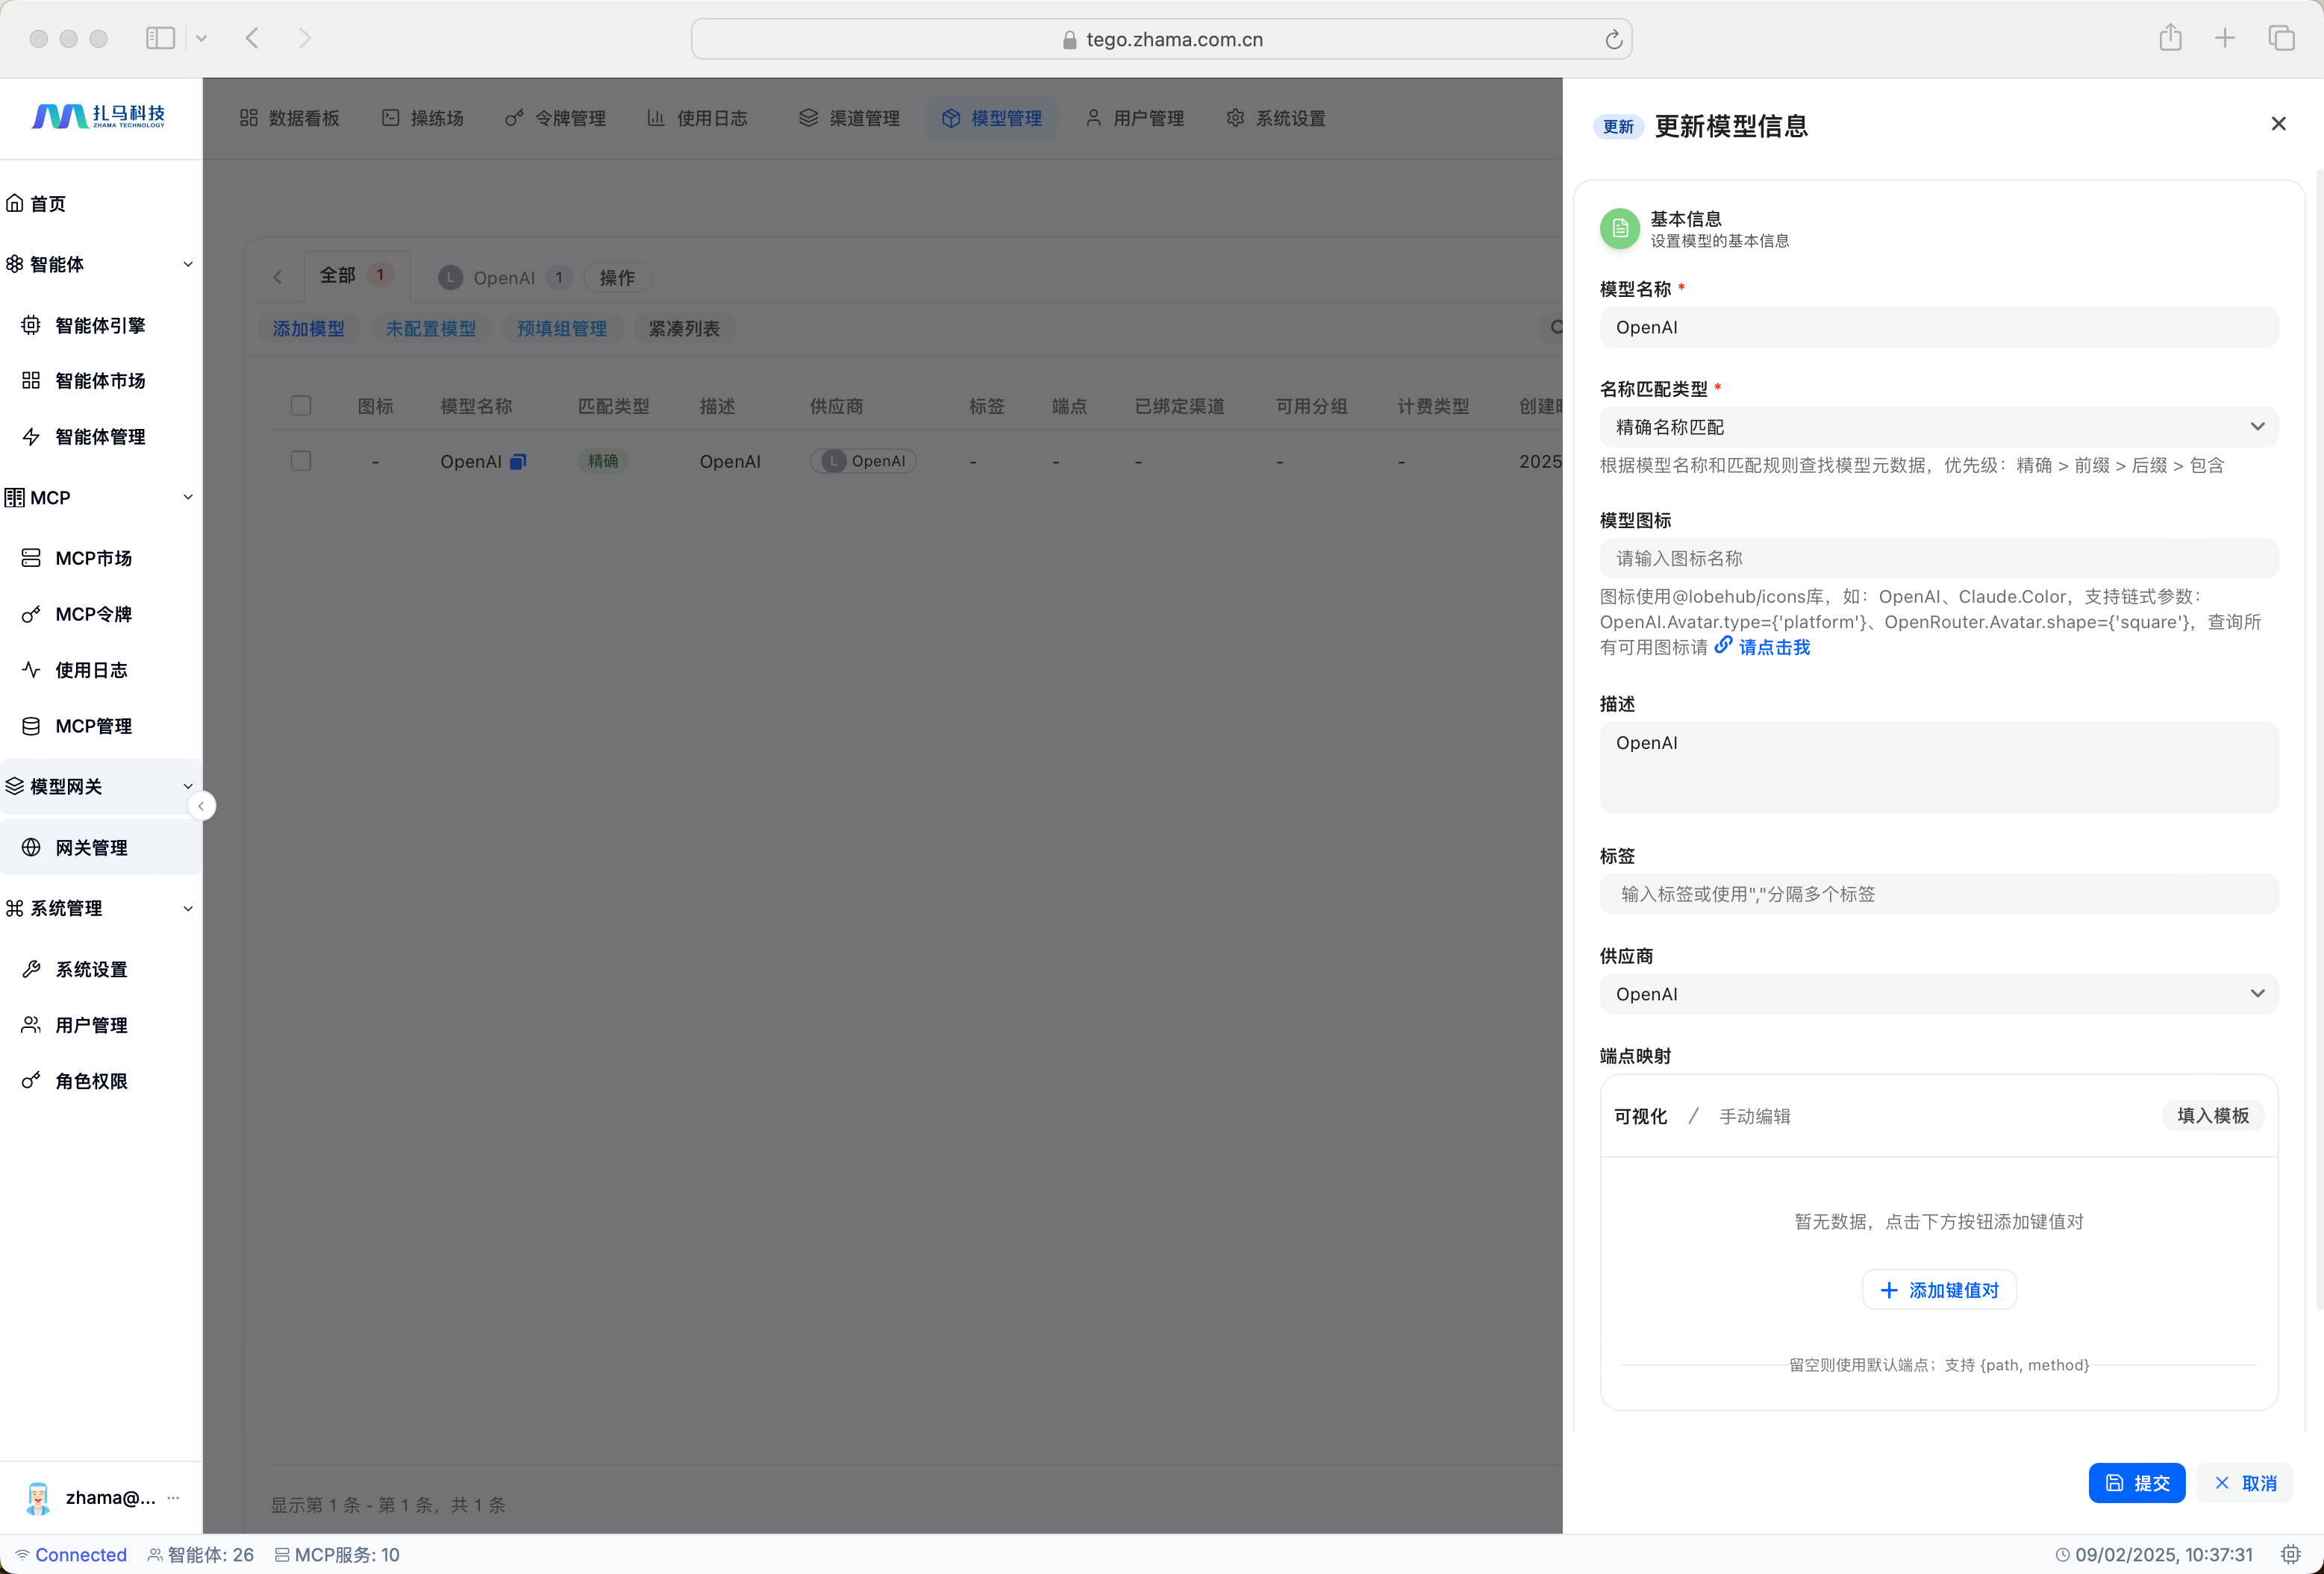Switch endpoint mapping to manual edit mode

point(1754,1116)
